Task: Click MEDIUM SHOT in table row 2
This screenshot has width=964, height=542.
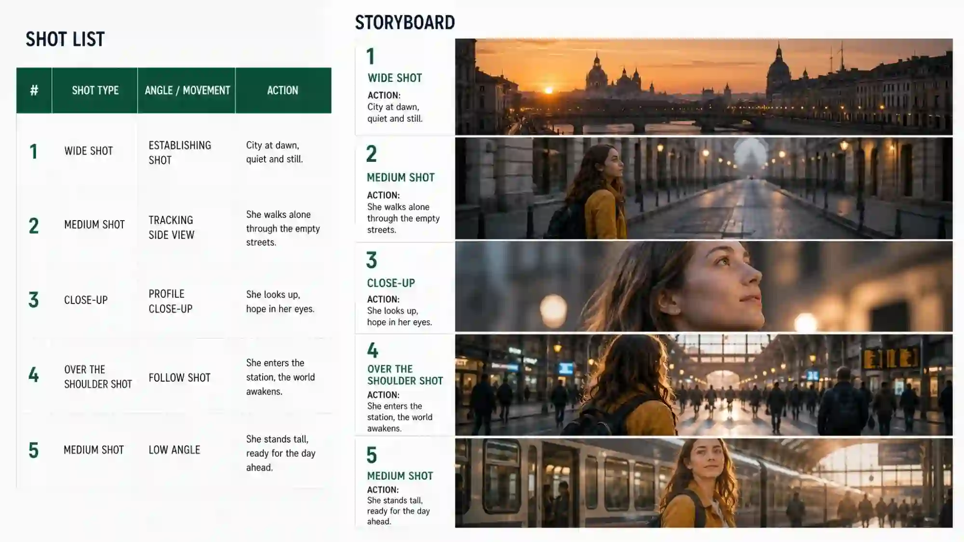Action: click(94, 225)
